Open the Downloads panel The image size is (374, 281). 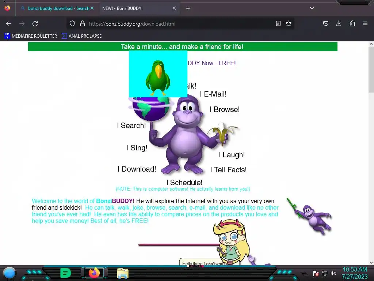(339, 24)
